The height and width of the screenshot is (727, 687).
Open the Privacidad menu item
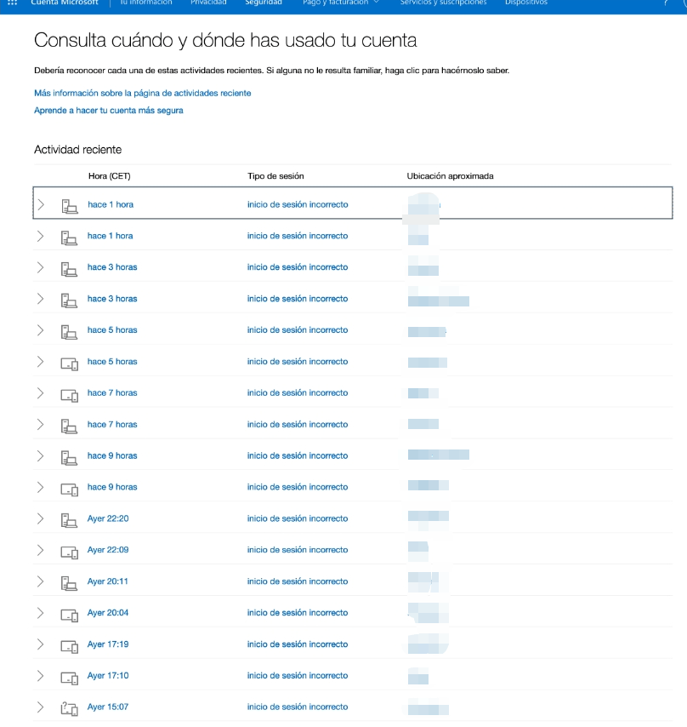208,3
